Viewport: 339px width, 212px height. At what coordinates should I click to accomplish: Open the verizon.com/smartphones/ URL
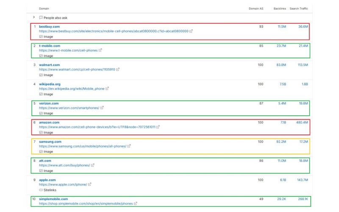pos(69,108)
